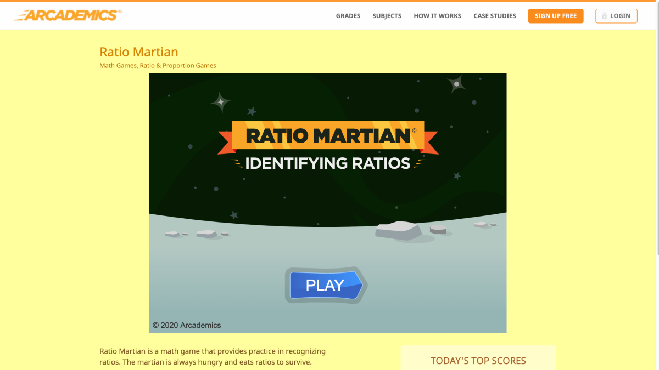This screenshot has width=659, height=370.
Task: Click the orange SIGN UP FREE button
Action: pyautogui.click(x=555, y=16)
